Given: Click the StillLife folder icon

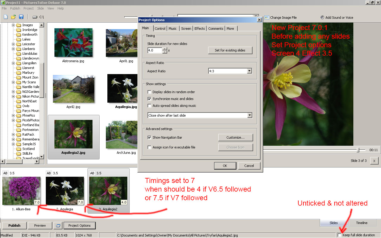Looking at the screenshot, I should tap(19, 154).
